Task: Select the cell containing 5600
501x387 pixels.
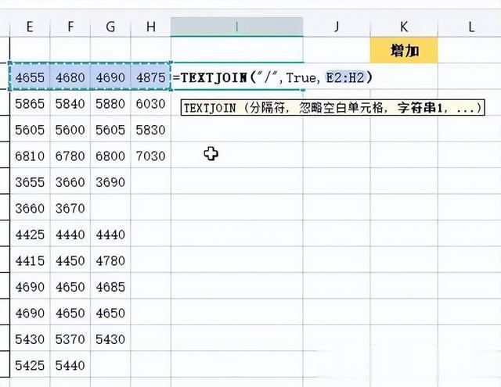Action: (70, 130)
